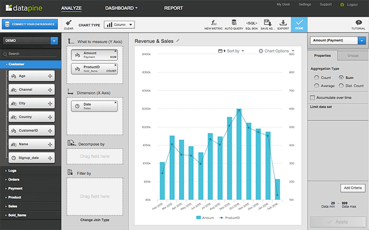Open the SQL Box tool

pyautogui.click(x=252, y=22)
